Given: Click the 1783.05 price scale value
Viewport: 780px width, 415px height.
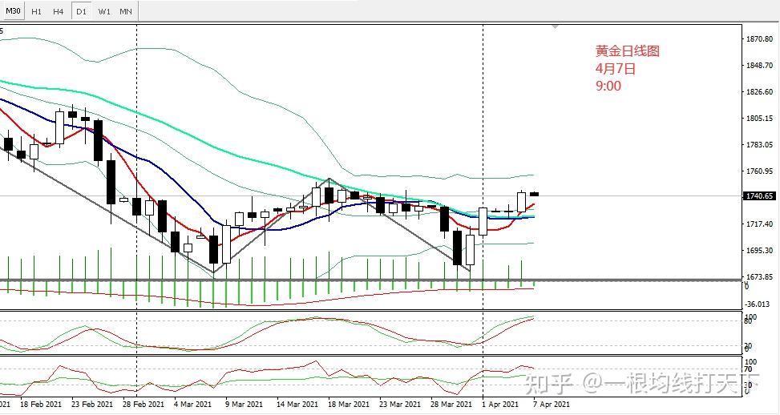Looking at the screenshot, I should (x=759, y=145).
